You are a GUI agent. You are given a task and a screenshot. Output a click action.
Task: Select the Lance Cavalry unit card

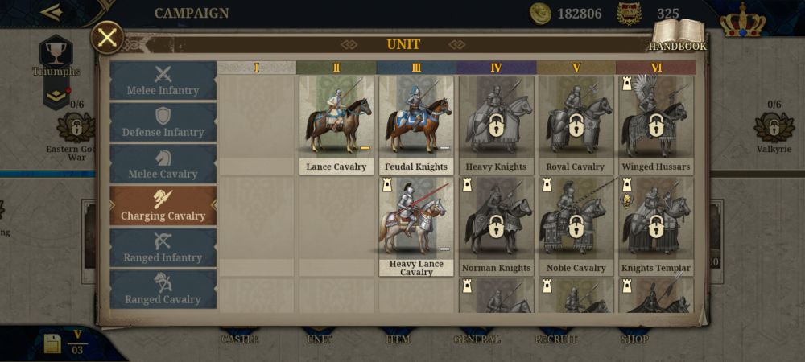click(336, 125)
